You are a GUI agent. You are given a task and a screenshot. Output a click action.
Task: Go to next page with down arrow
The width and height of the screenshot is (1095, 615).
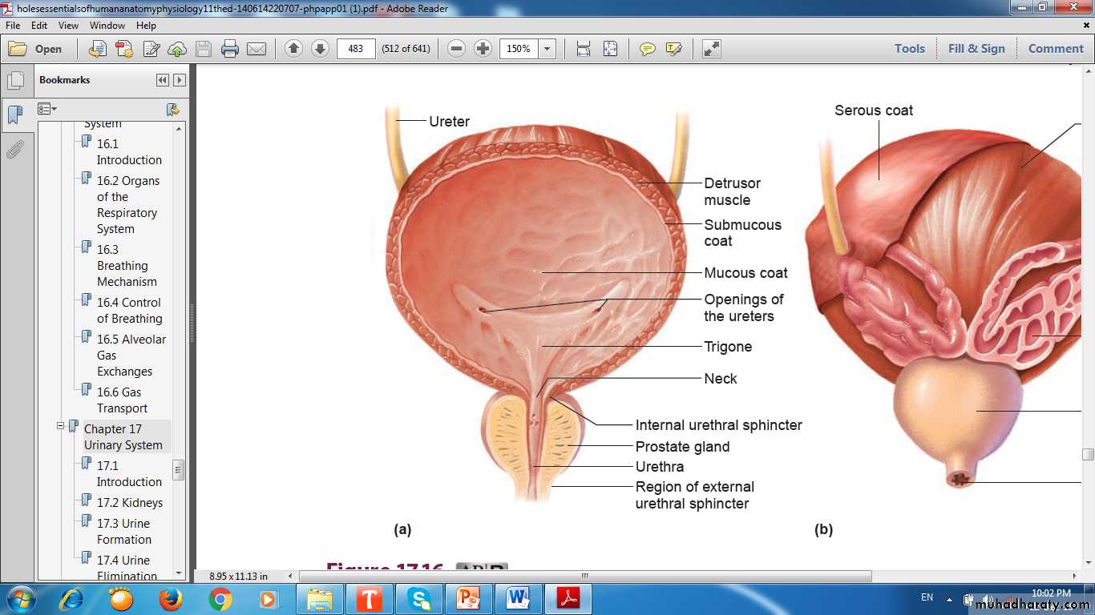point(320,49)
